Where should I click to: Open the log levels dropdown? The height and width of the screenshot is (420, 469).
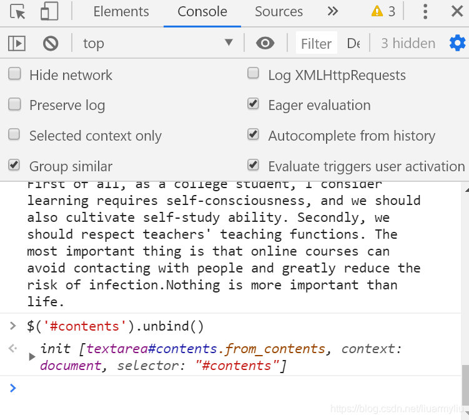pyautogui.click(x=353, y=43)
